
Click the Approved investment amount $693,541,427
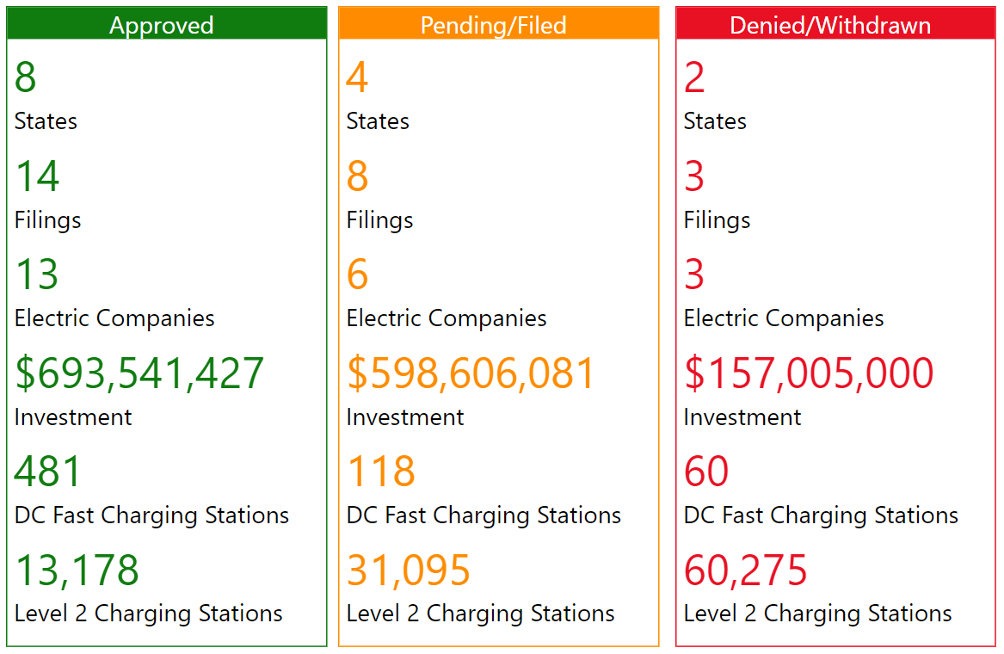(x=139, y=373)
